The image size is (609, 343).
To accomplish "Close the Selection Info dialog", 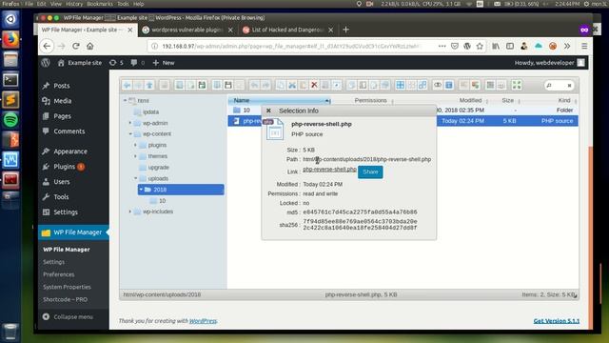I will [268, 111].
